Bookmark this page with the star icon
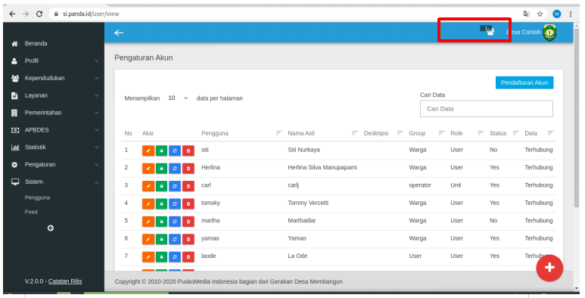Image resolution: width=585 pixels, height=298 pixels. (x=540, y=14)
